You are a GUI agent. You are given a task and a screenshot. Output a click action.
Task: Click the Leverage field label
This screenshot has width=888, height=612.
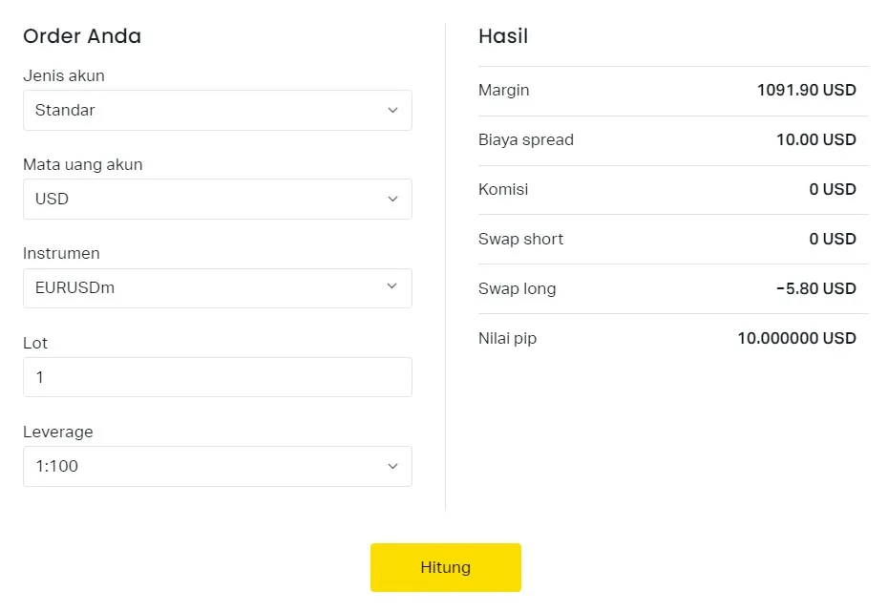(x=58, y=433)
